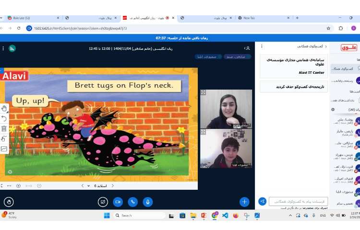Click the teacher's webcam thumbnail

226,109
